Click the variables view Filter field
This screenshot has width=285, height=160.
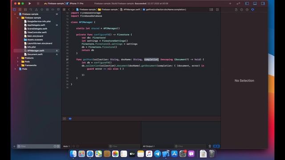[125, 146]
